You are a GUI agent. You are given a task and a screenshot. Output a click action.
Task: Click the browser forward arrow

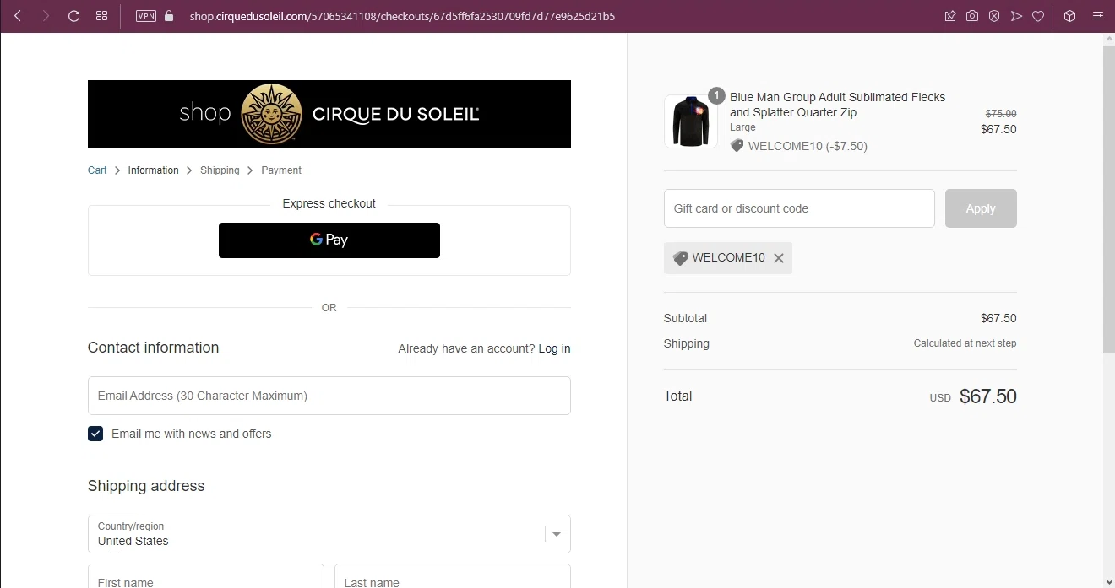click(46, 16)
